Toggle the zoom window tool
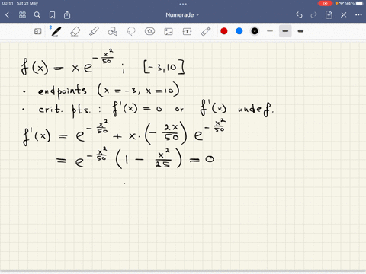This screenshot has width=366, height=274. 37,31
